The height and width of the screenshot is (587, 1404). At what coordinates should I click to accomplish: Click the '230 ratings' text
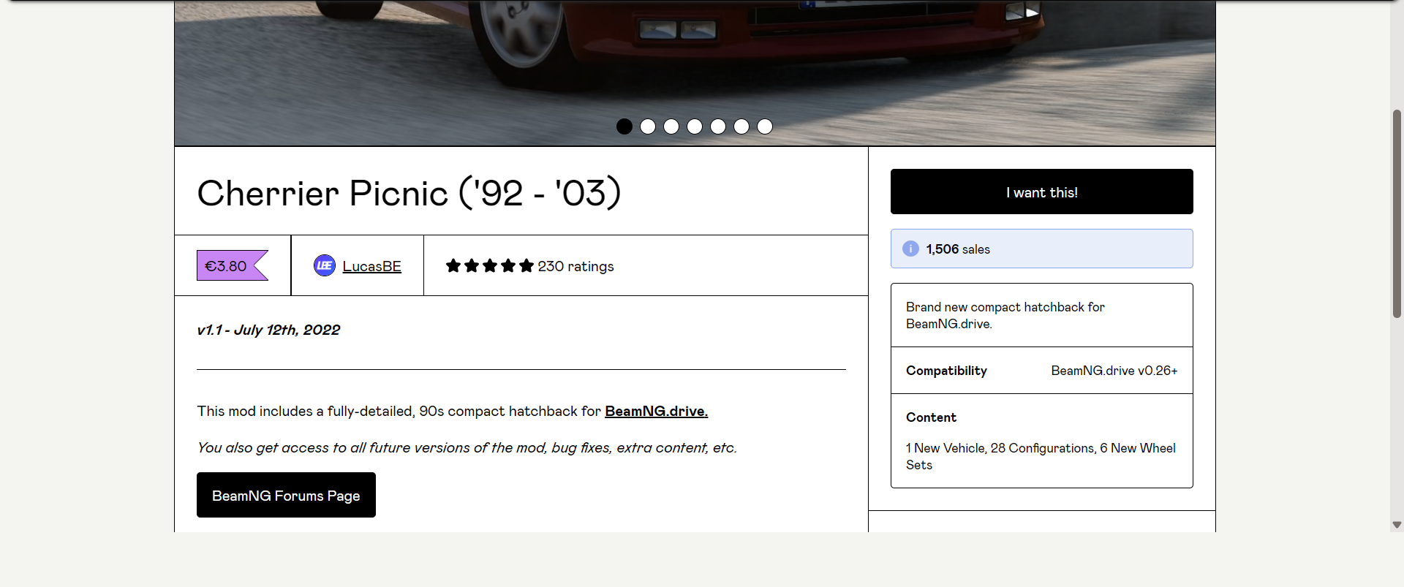[575, 266]
